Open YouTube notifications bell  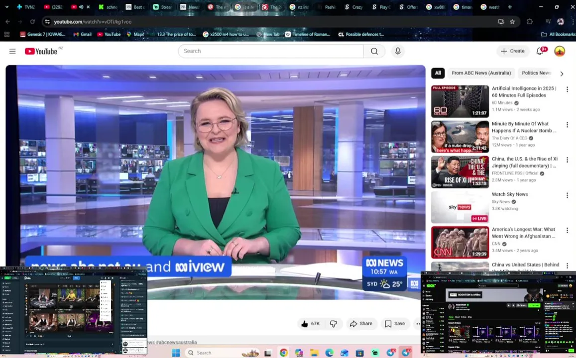(540, 51)
